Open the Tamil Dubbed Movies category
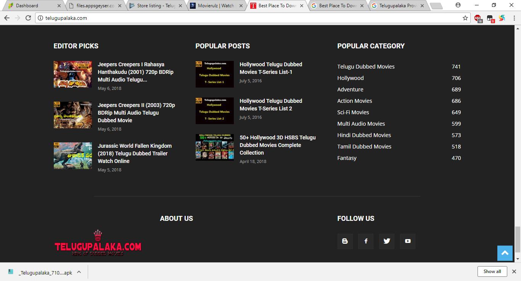The width and height of the screenshot is (521, 281). pyautogui.click(x=364, y=147)
